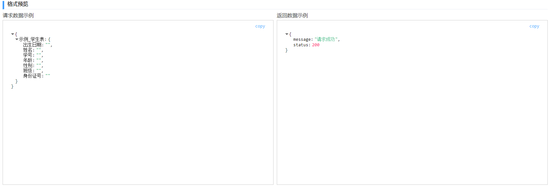
Task: Click the 200 status value
Action: 316,45
